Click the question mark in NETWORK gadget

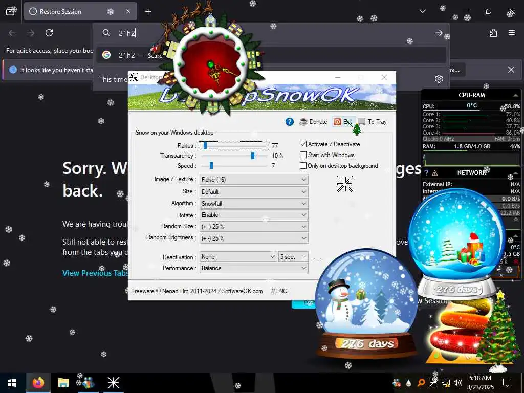click(x=426, y=173)
